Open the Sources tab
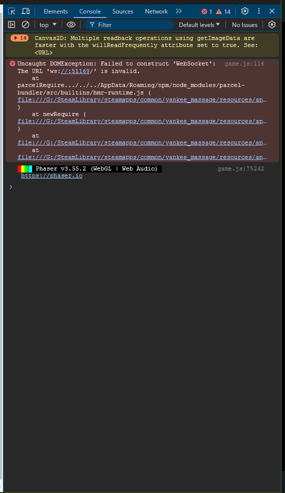The height and width of the screenshot is (493, 285). pos(123,11)
